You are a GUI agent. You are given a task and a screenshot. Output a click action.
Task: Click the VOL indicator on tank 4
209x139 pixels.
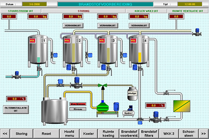(x=134, y=41)
